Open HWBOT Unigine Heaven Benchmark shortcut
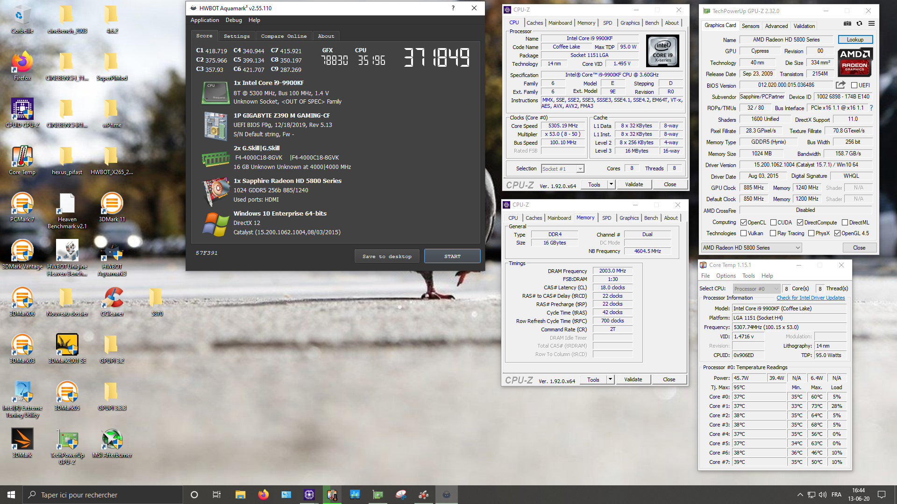The image size is (897, 504). (x=67, y=258)
